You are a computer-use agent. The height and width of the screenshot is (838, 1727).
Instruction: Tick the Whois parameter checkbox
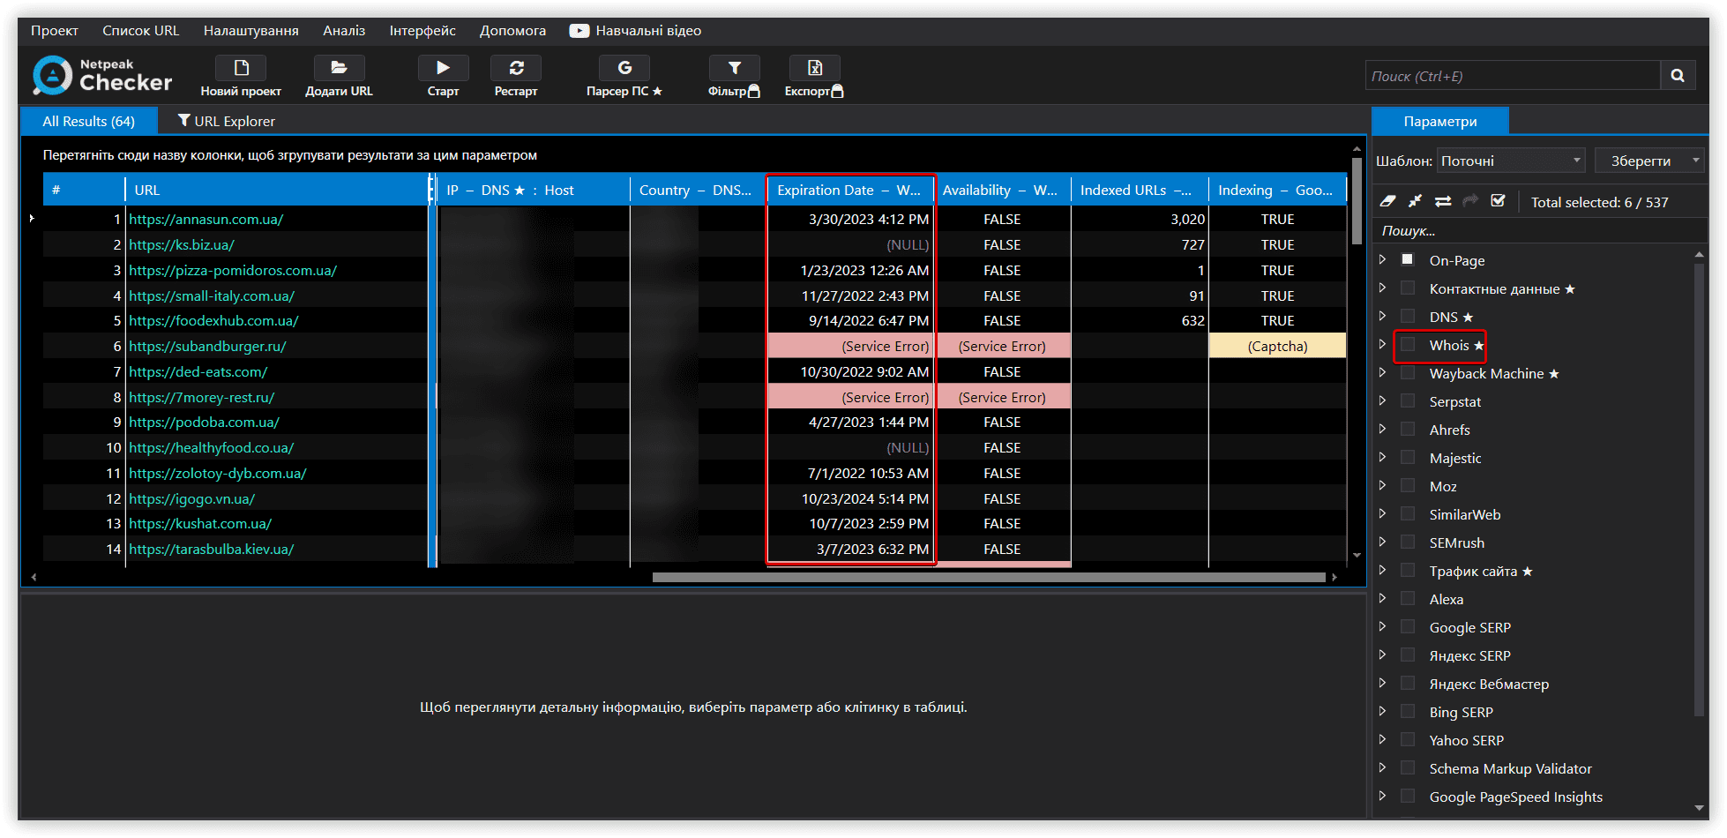tap(1408, 344)
